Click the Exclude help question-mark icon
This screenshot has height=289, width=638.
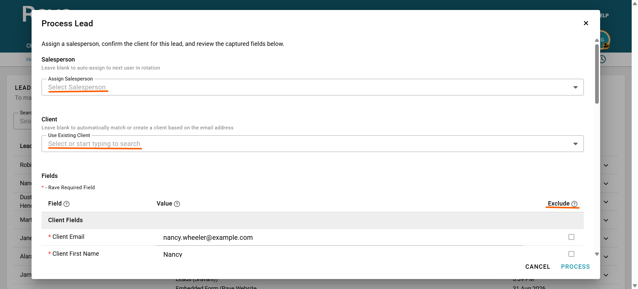(x=574, y=204)
